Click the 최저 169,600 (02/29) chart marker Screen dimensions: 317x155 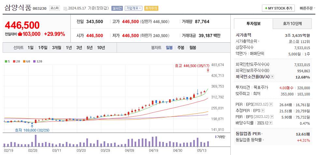32,130
